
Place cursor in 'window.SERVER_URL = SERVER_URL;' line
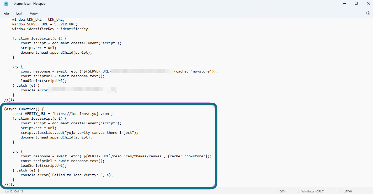tap(45, 24)
